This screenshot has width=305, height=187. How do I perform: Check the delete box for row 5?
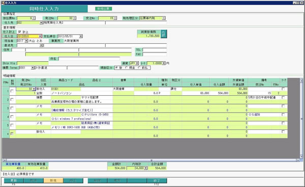tap(12, 125)
